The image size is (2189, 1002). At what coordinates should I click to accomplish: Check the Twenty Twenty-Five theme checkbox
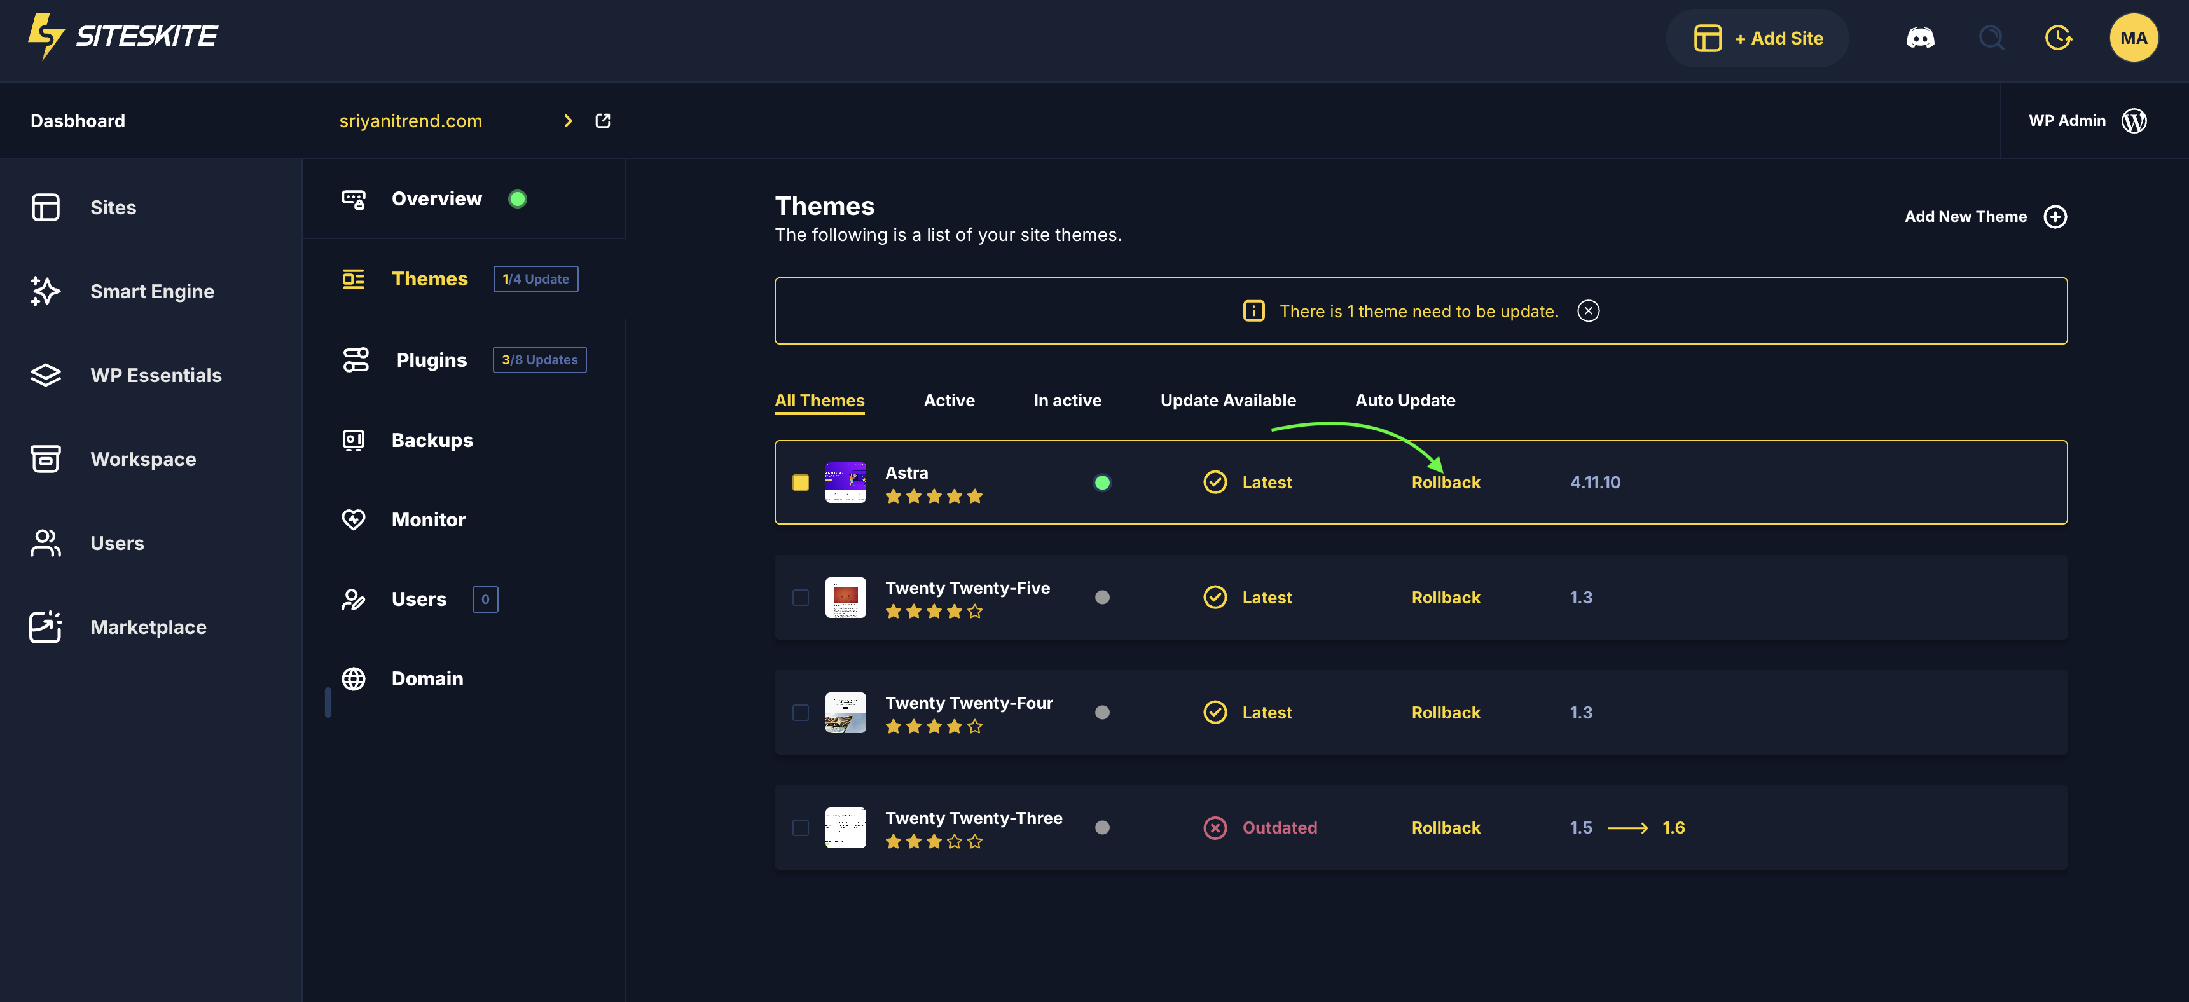(x=801, y=598)
